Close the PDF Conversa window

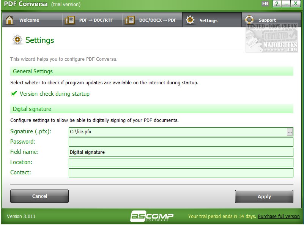point(295,4)
